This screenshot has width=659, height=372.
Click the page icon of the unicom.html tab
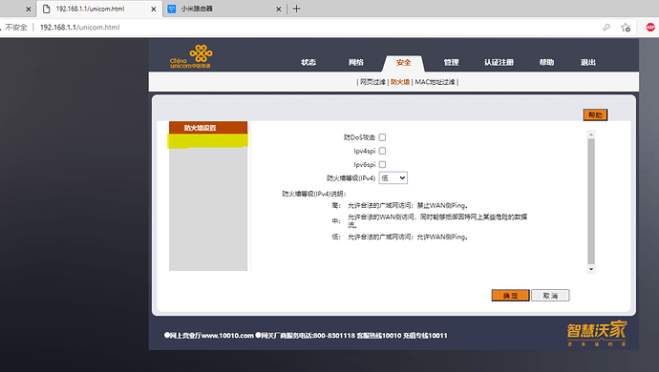point(46,9)
